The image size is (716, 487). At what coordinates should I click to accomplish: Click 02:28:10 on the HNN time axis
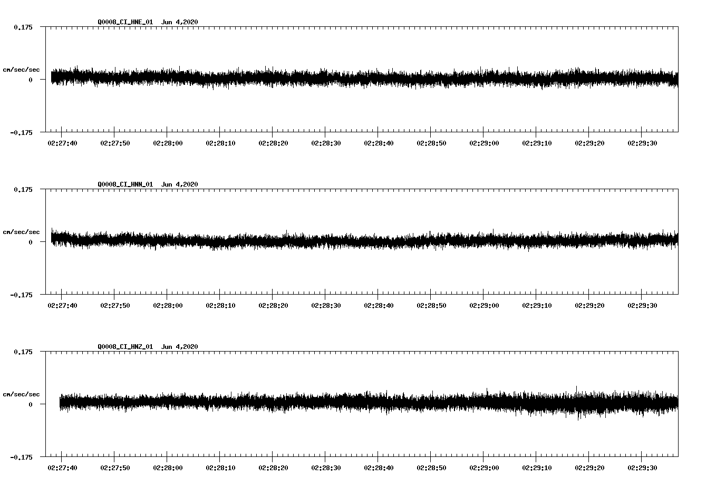click(x=220, y=305)
